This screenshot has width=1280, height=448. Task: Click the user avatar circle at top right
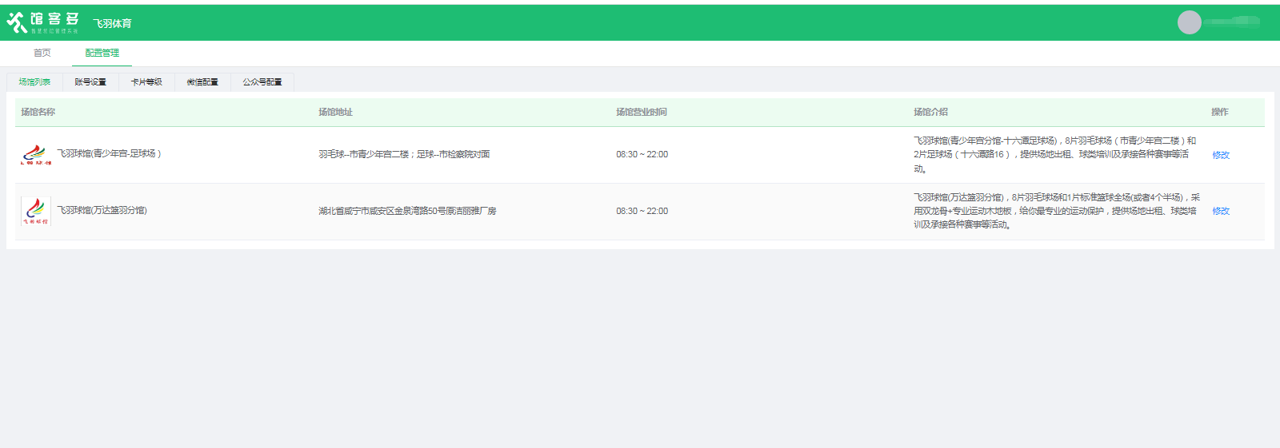coord(1189,22)
